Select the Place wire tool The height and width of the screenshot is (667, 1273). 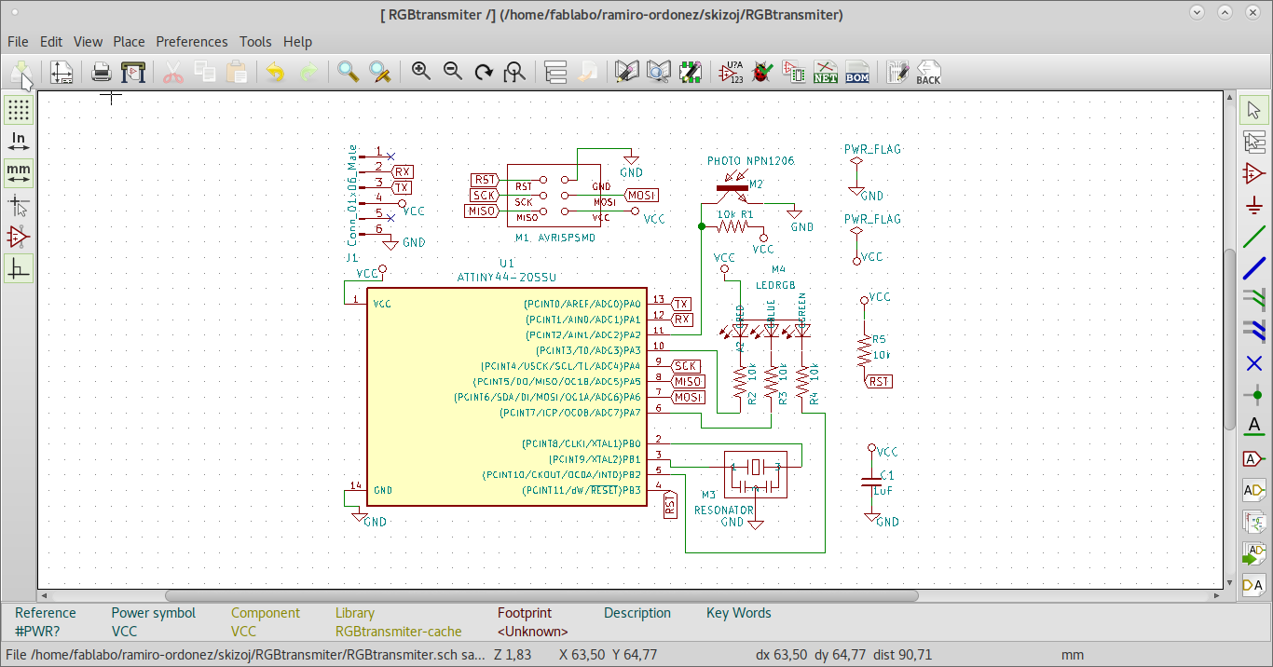point(1254,237)
